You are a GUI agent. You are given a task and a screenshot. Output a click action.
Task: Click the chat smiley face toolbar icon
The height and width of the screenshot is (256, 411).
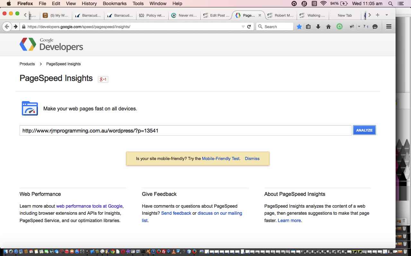[x=375, y=27]
